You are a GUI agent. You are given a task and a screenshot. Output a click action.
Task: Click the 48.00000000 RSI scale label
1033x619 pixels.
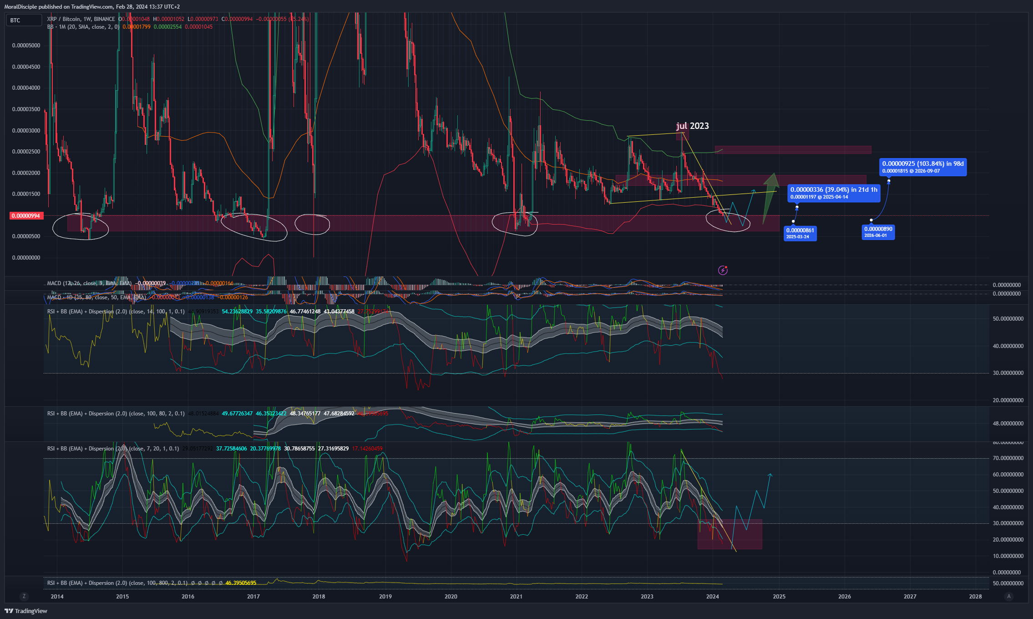click(1008, 424)
